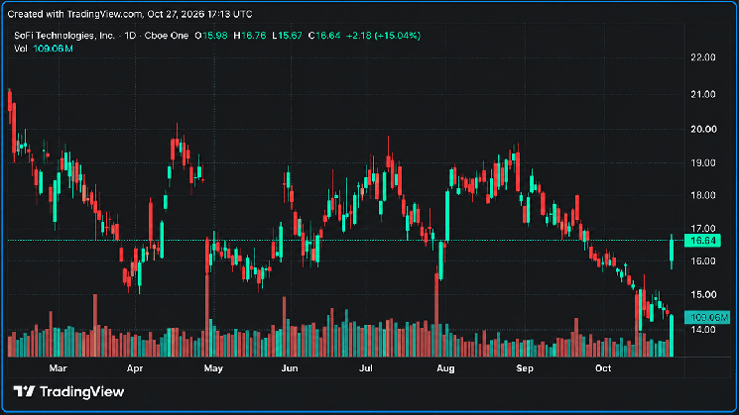The image size is (739, 415).
Task: Click the Oct label on time axis
Action: 603,368
